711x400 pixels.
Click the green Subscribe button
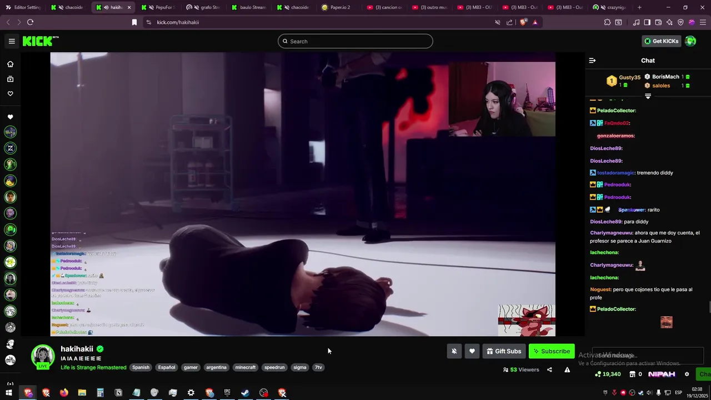tap(552, 351)
